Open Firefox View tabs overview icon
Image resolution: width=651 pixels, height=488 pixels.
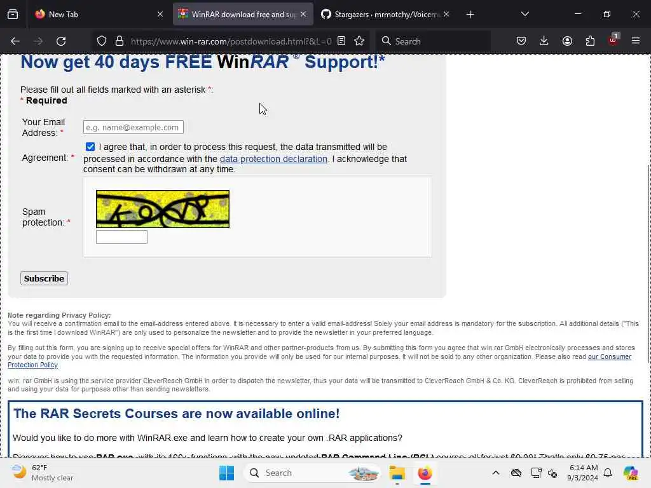click(x=13, y=14)
